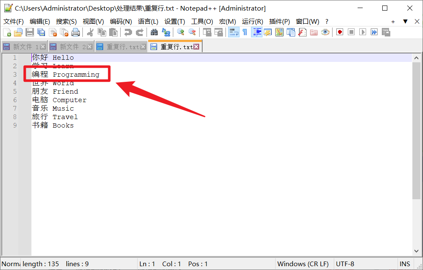Open the 编辑(E) menu
This screenshot has width=423, height=270.
coord(40,22)
